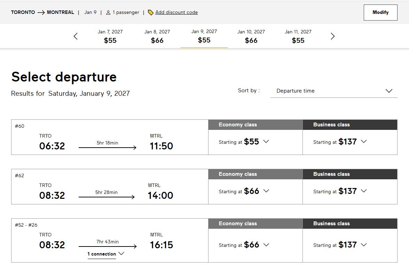409x266 pixels.
Task: Select the currently active Jan 9, 2027 tab
Action: click(204, 36)
